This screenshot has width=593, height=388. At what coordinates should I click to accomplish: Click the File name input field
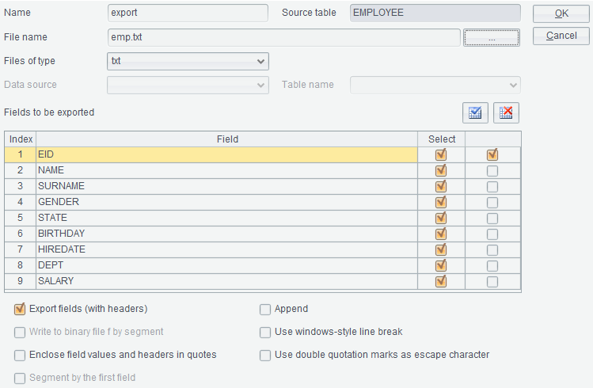[x=283, y=37]
